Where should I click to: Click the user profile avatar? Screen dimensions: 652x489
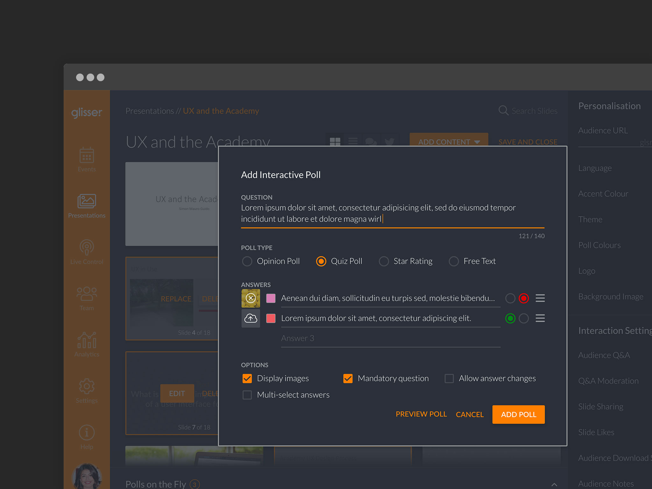coord(87,477)
